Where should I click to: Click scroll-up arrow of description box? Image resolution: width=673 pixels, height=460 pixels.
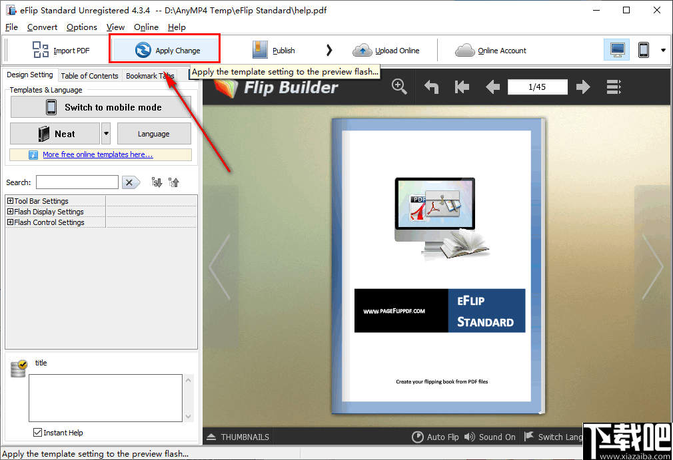point(189,380)
